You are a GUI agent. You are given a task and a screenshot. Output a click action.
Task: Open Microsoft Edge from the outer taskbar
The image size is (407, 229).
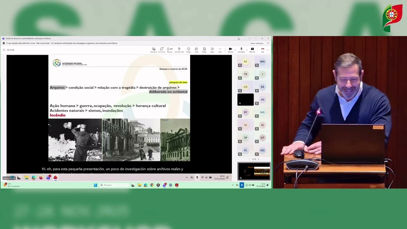tap(146, 185)
